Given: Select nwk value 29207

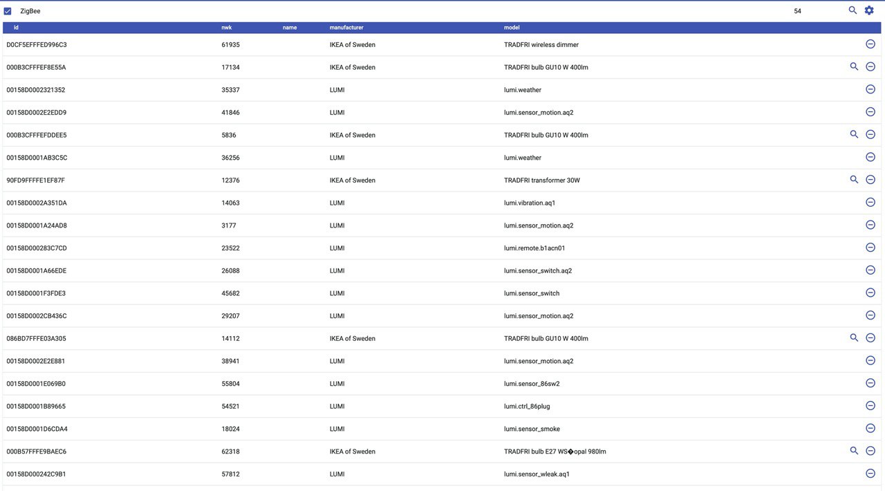Looking at the screenshot, I should tap(230, 315).
